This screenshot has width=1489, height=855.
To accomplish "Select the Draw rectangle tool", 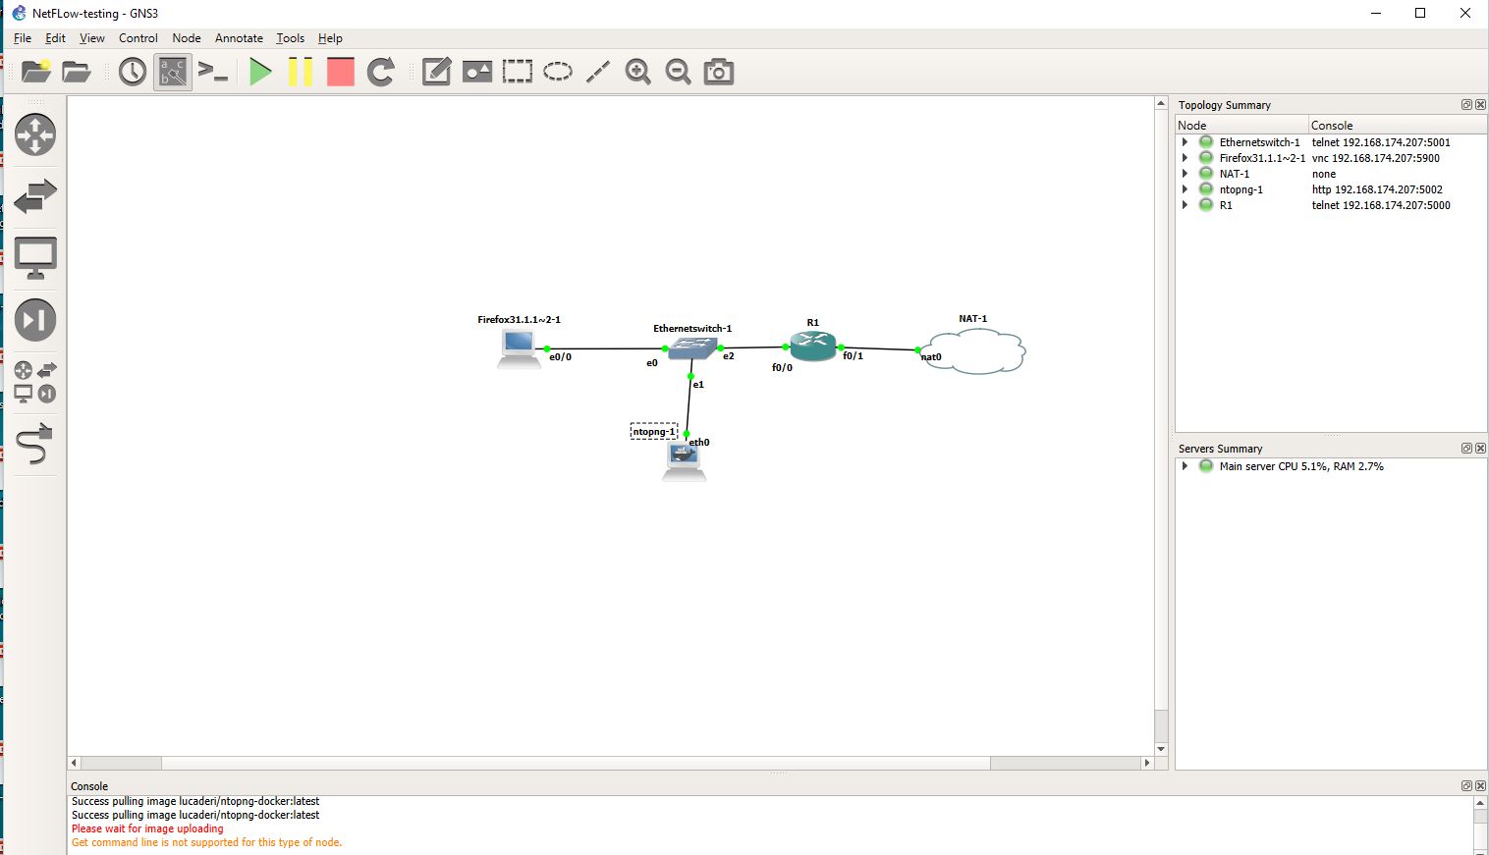I will coord(518,72).
